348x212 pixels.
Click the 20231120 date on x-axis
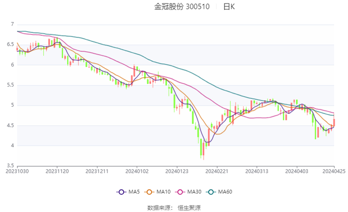(x=57, y=171)
